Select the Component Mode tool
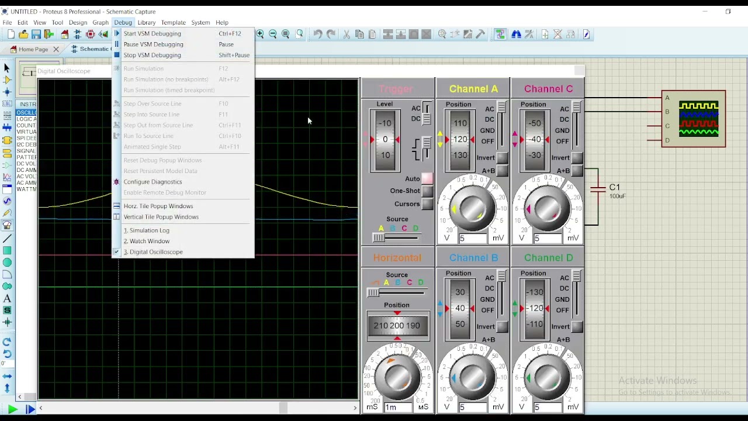This screenshot has width=748, height=421. pyautogui.click(x=7, y=80)
